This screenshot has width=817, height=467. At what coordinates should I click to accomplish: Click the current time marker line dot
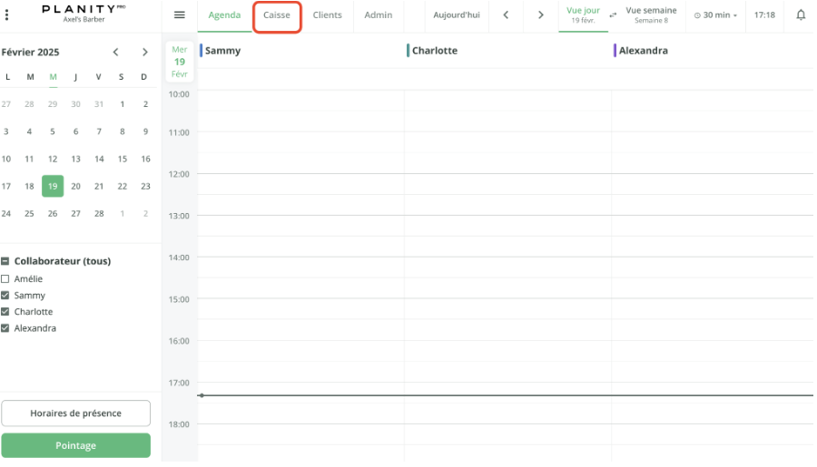(202, 395)
